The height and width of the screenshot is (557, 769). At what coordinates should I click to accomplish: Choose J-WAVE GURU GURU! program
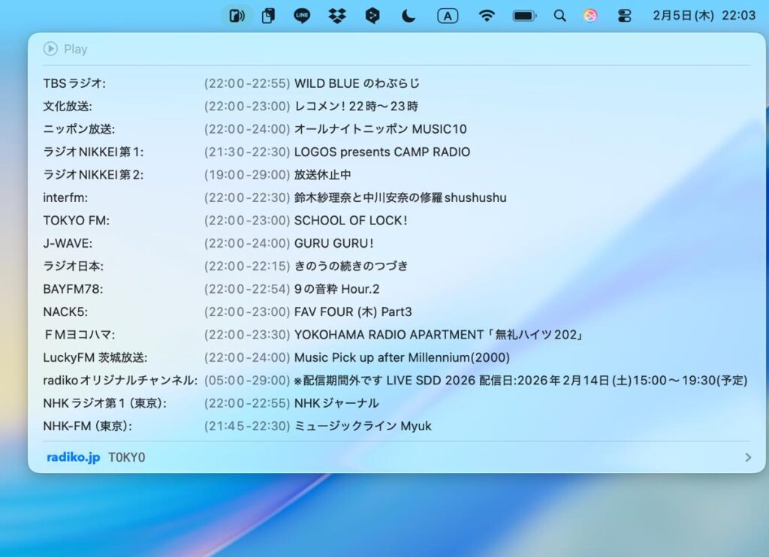pos(333,243)
